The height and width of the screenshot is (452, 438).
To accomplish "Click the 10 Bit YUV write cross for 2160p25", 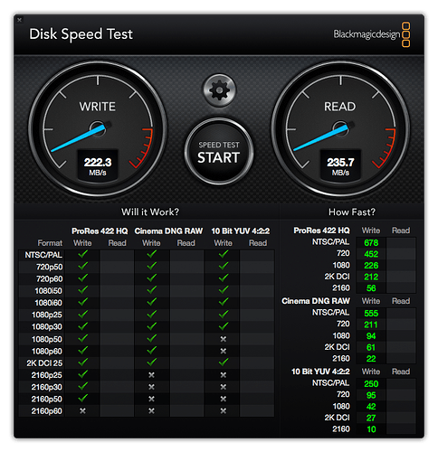I will (x=224, y=375).
